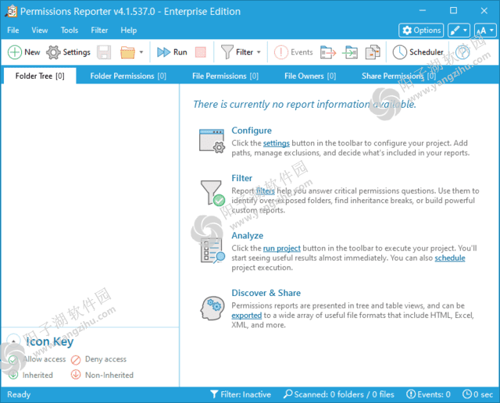Open the View menu
Screen dimensions: 500x403
click(x=40, y=30)
